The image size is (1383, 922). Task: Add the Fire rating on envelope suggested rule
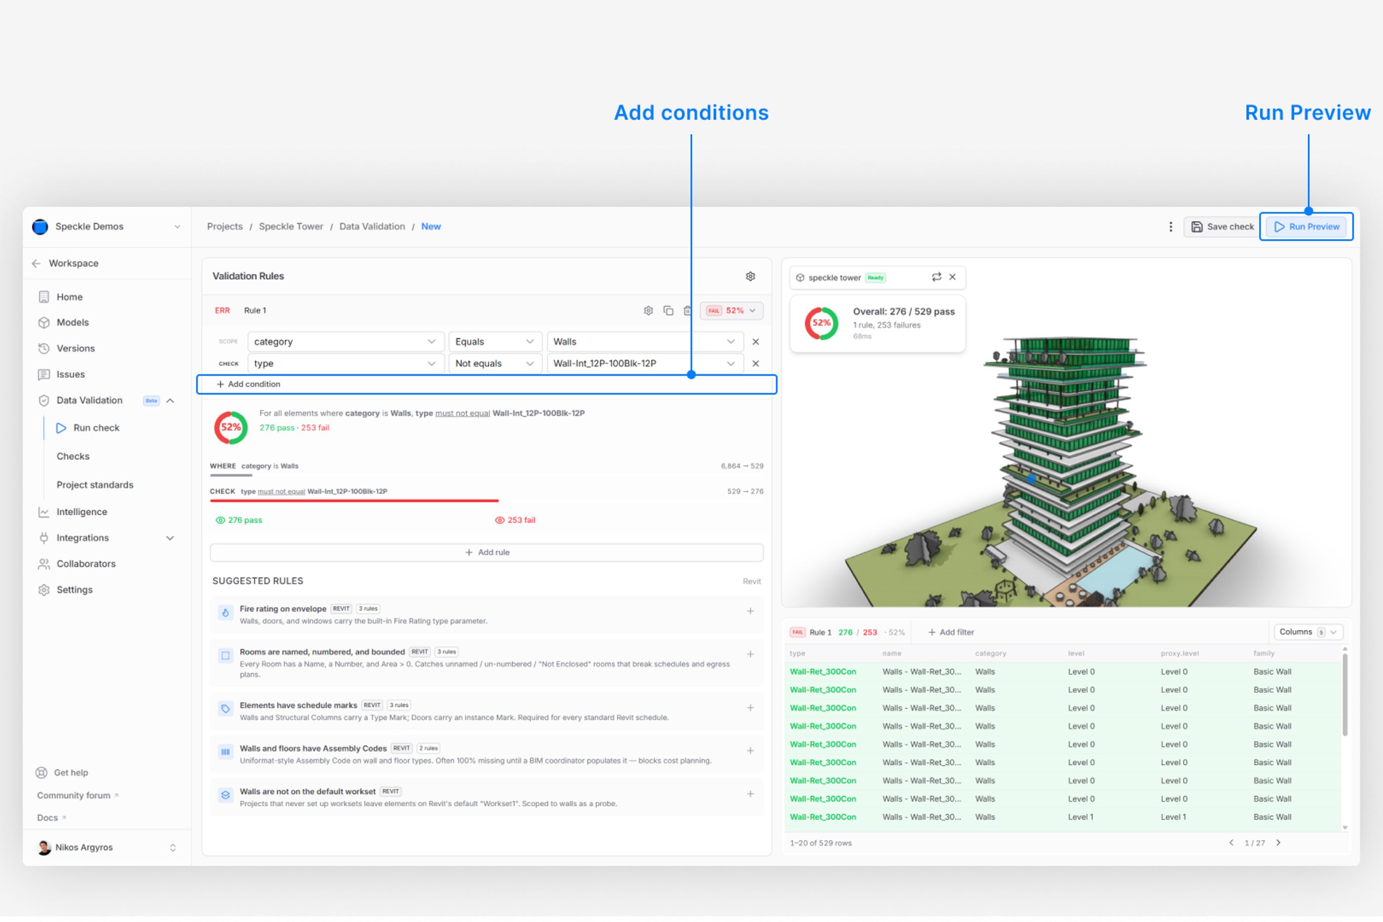(x=750, y=611)
